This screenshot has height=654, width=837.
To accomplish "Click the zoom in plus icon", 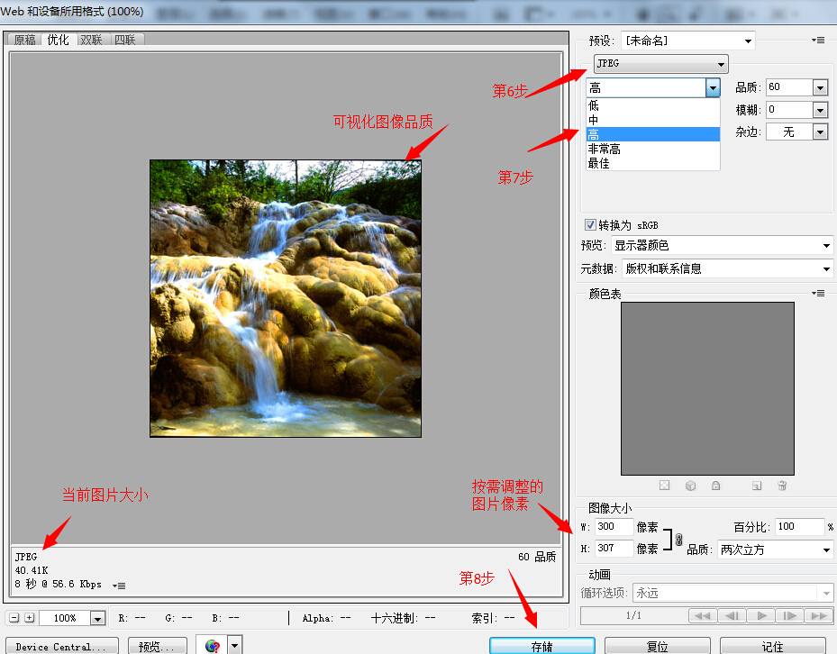I will point(29,618).
